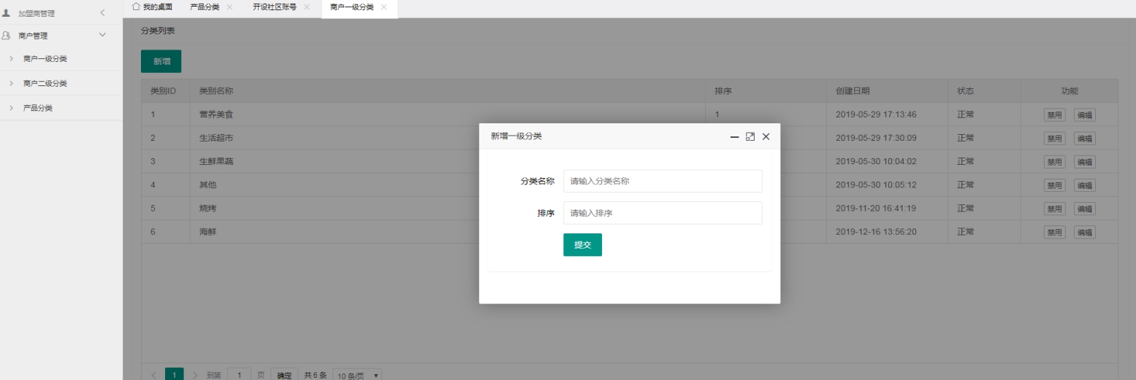Collapse the 商户管理 sidebar section

(102, 35)
